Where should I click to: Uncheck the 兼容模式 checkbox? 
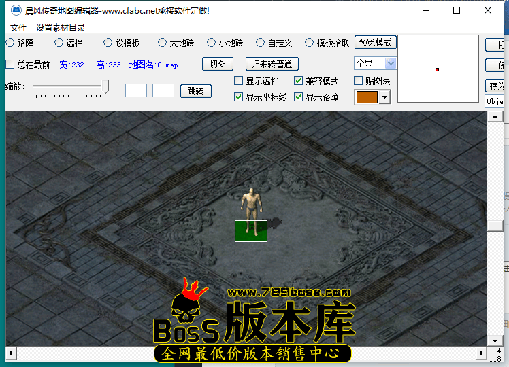[x=298, y=81]
